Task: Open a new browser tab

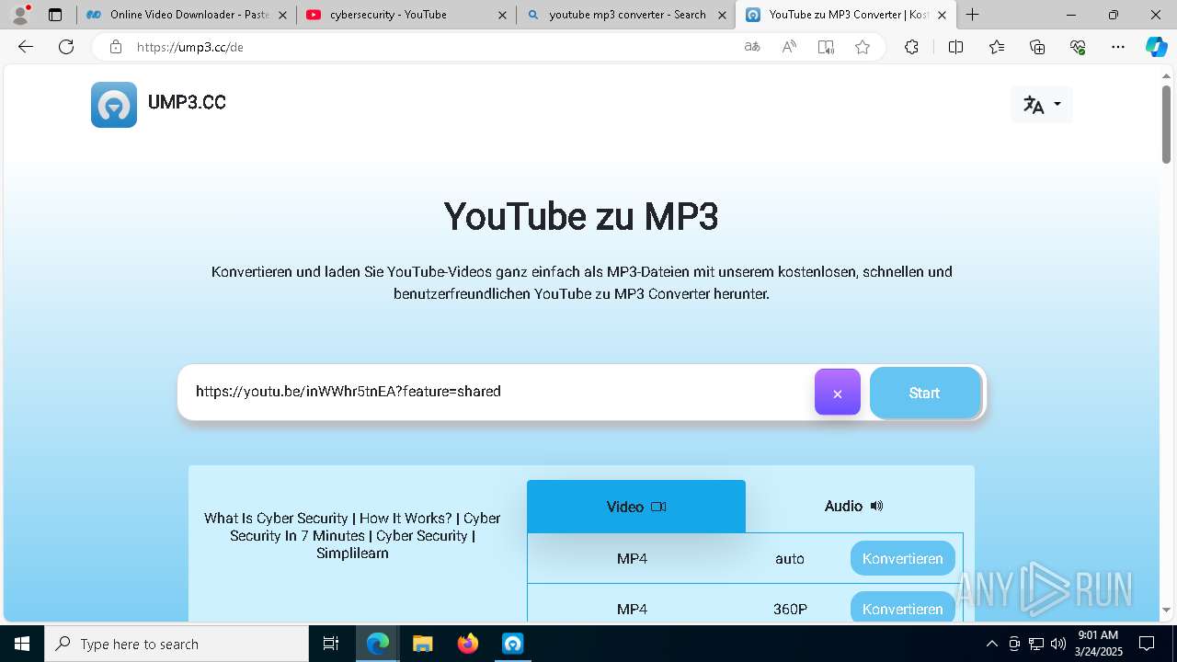Action: (973, 15)
